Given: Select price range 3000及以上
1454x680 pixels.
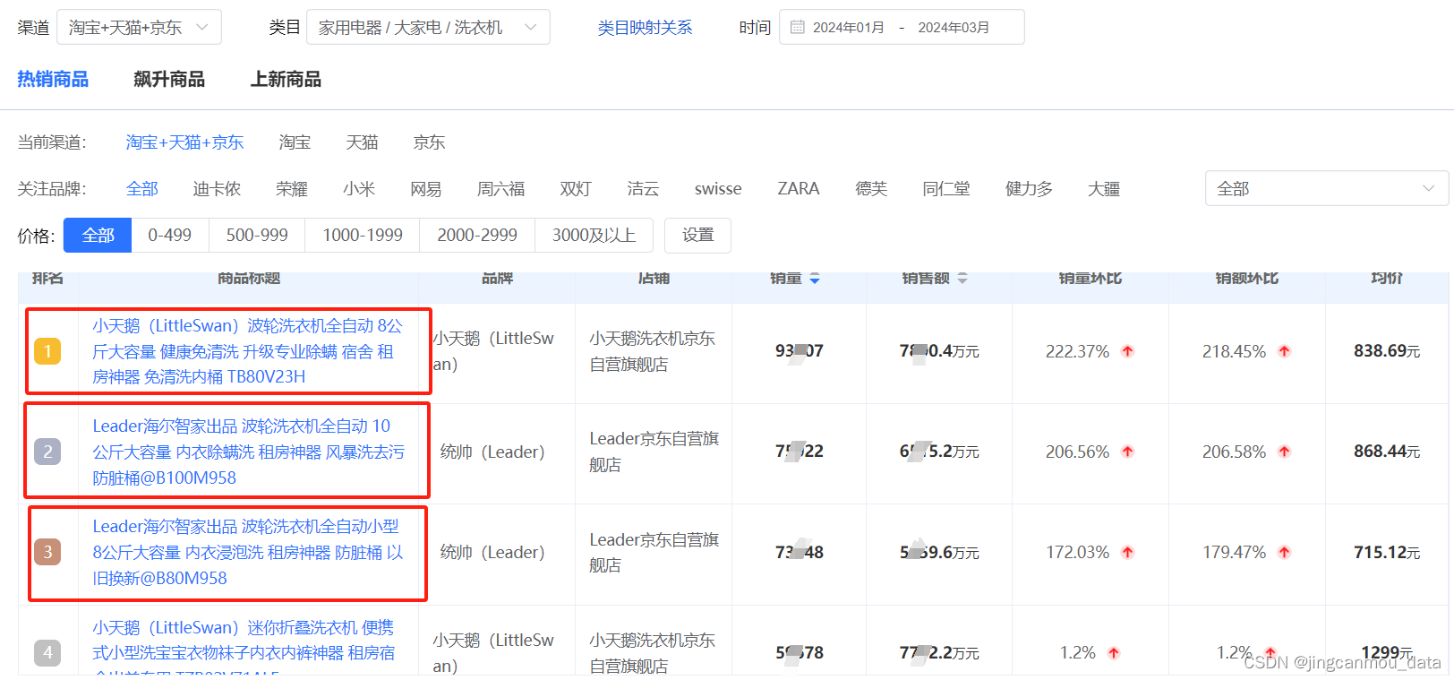Looking at the screenshot, I should (594, 236).
